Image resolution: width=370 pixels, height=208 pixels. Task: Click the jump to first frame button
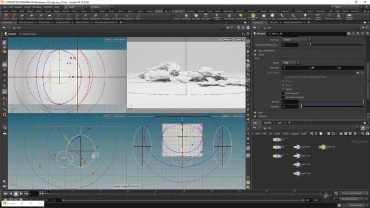coord(5,194)
